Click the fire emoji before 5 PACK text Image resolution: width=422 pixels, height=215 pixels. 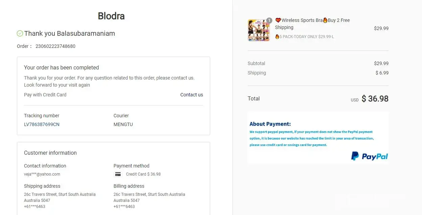click(x=277, y=36)
